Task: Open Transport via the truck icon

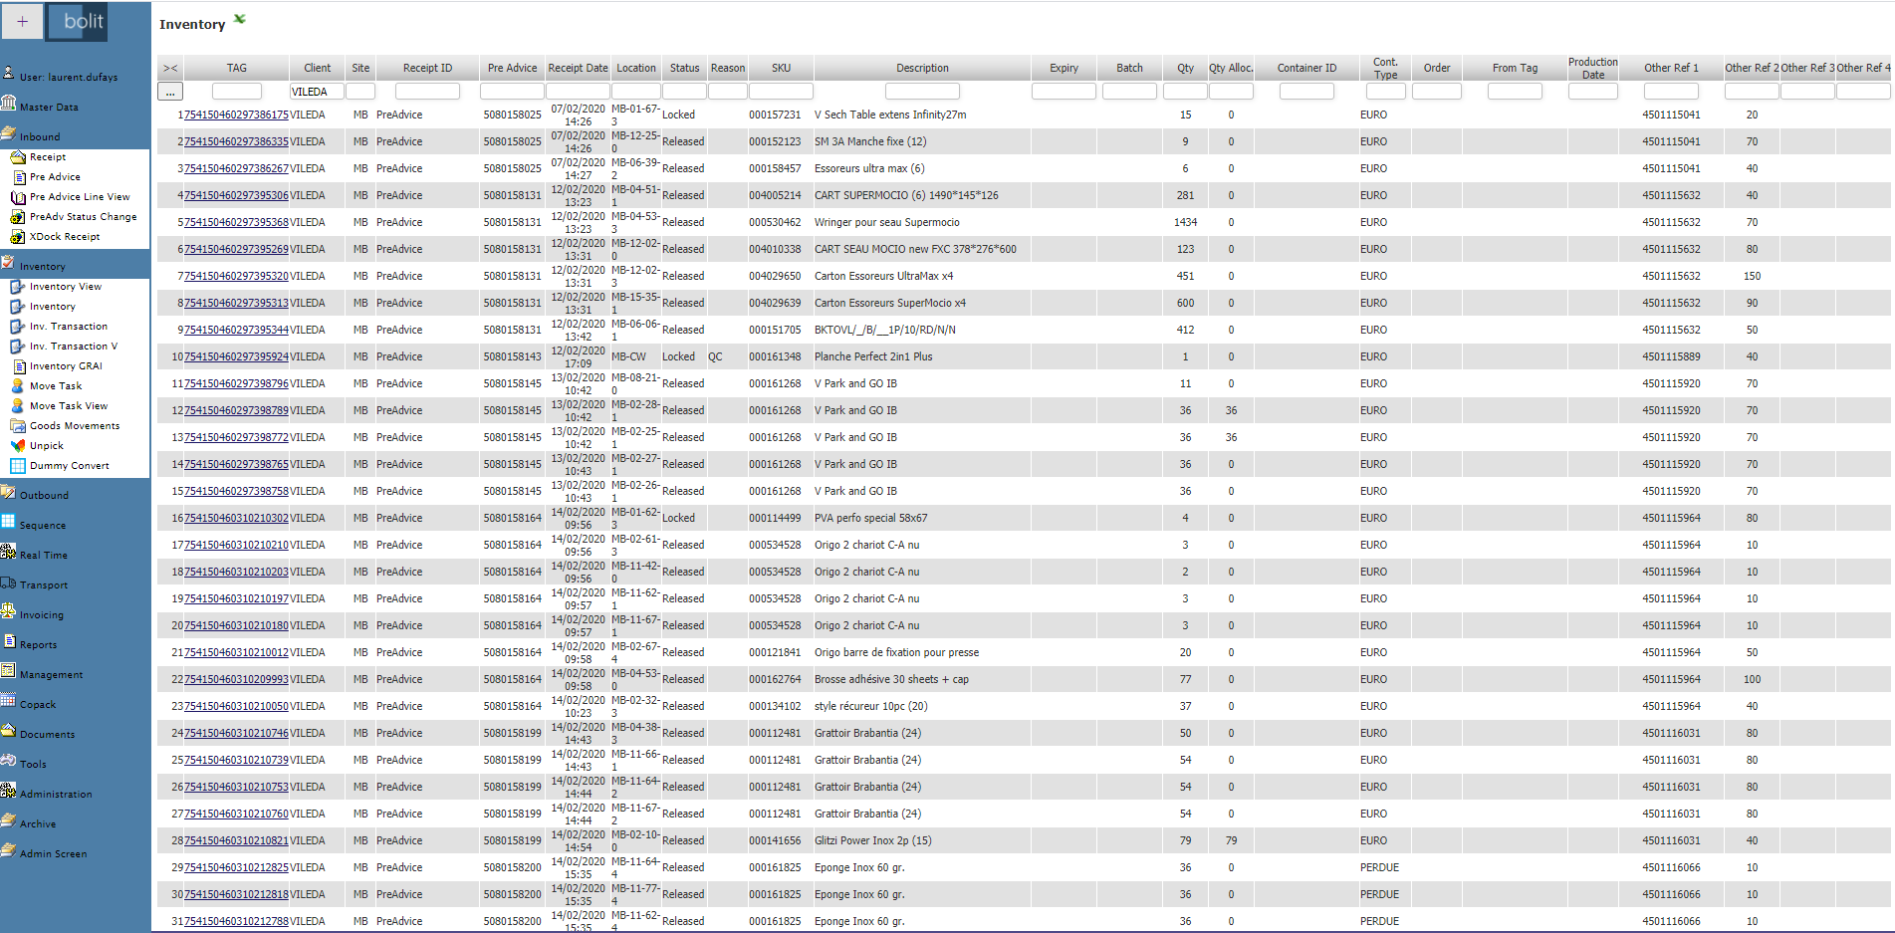Action: pyautogui.click(x=8, y=582)
